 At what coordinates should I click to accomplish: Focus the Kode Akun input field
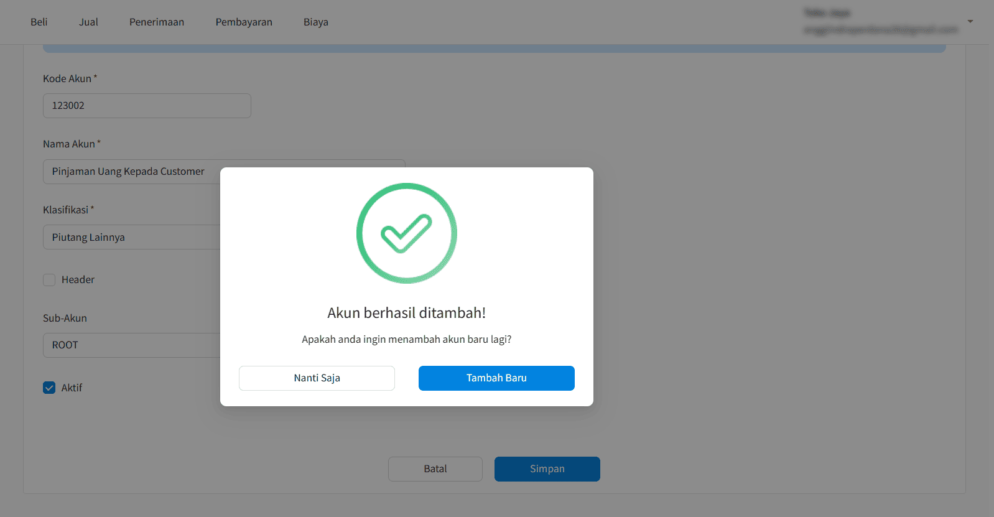[x=147, y=106]
